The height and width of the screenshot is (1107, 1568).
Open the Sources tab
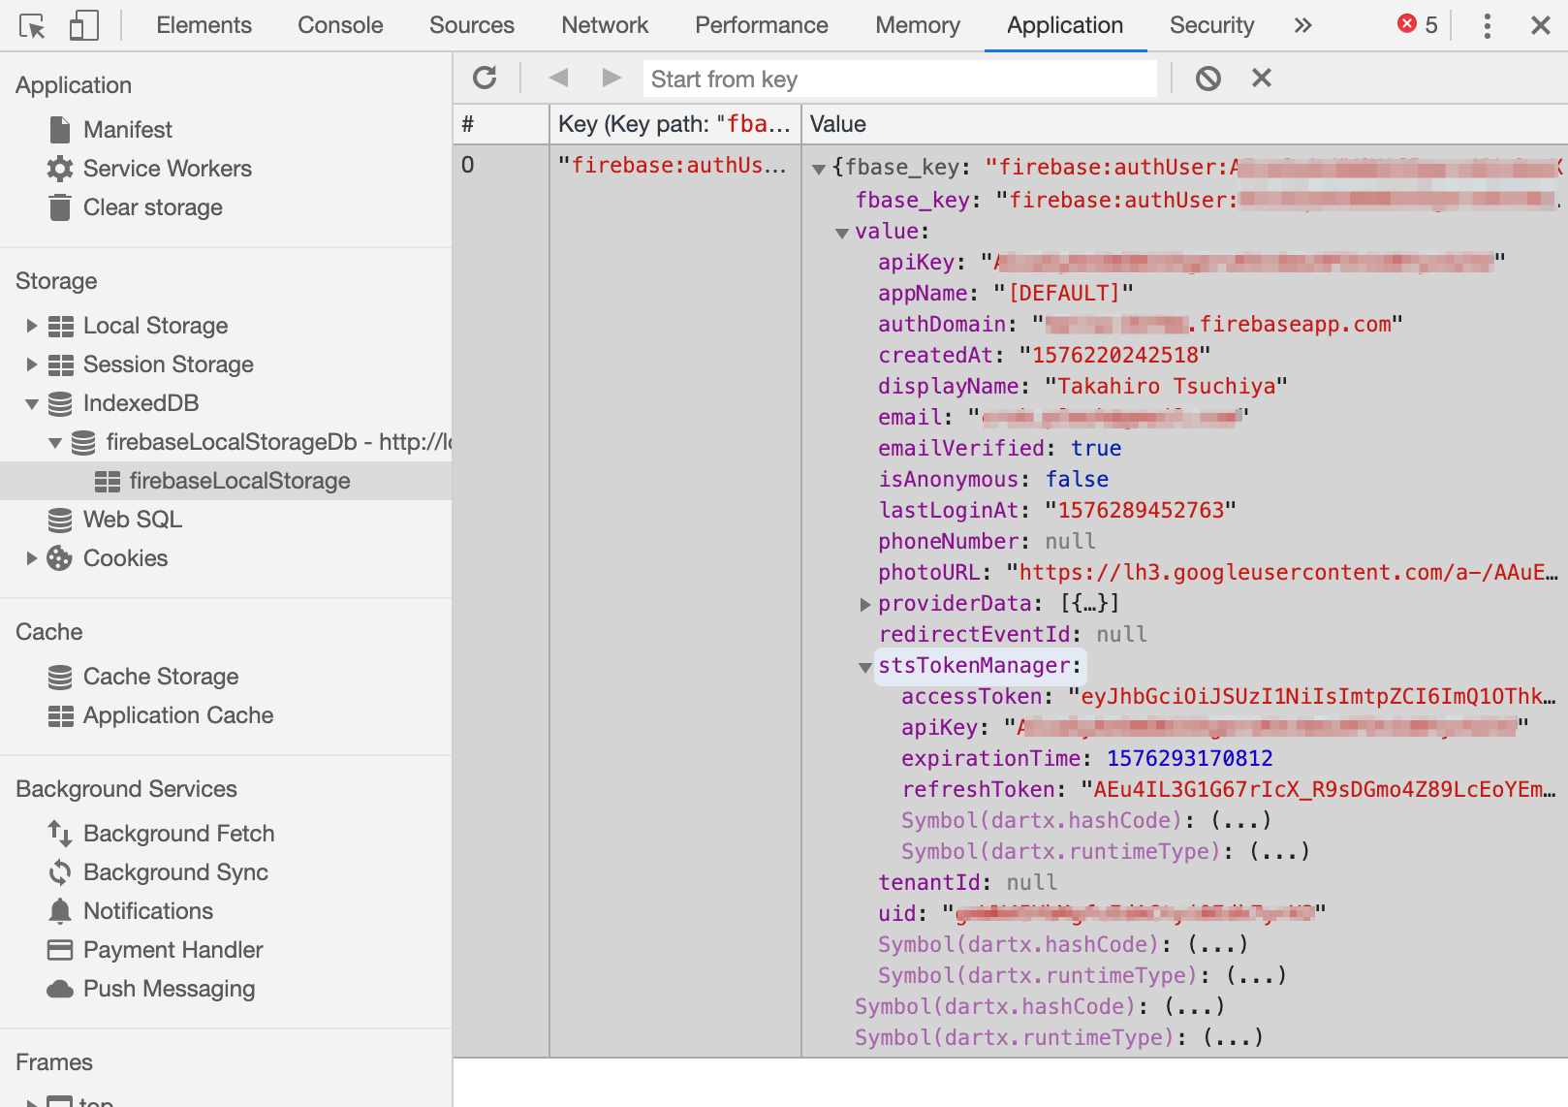pyautogui.click(x=472, y=25)
